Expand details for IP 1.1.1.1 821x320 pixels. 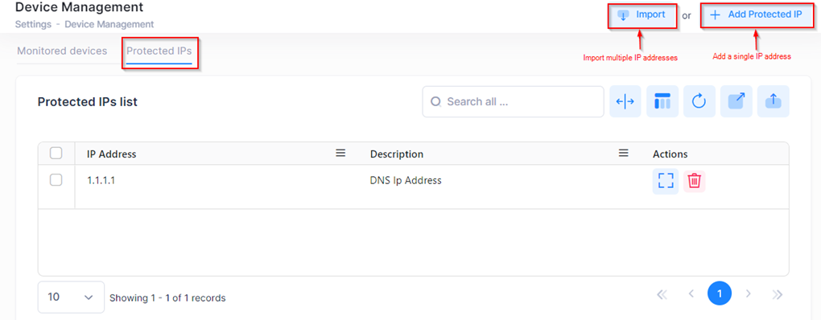point(666,182)
